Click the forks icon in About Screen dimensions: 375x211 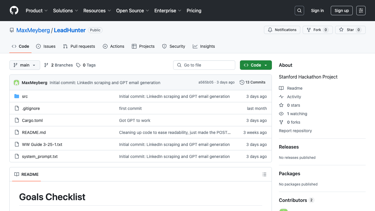point(281,122)
